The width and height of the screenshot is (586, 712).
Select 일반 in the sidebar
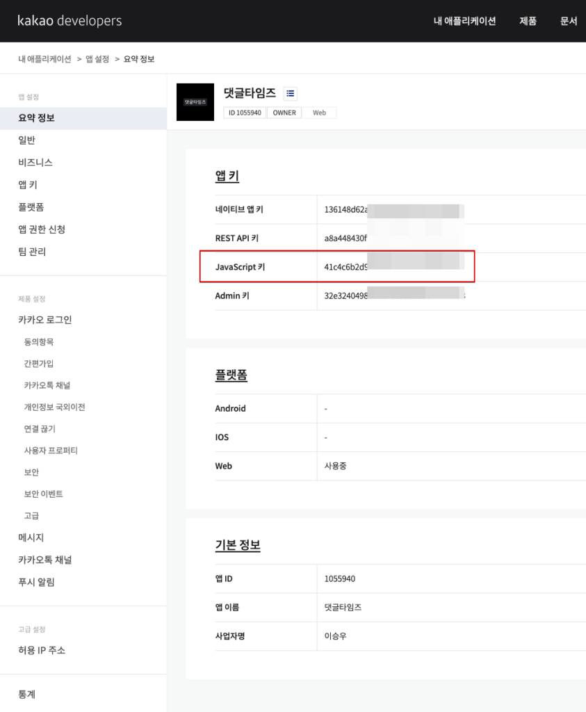coord(27,140)
